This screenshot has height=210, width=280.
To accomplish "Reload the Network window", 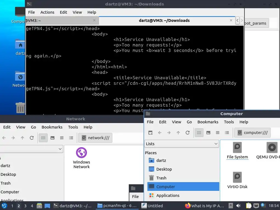I will pyautogui.click(x=32, y=138).
